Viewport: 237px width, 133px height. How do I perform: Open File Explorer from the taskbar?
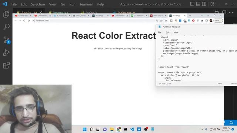pyautogui.click(x=112, y=129)
